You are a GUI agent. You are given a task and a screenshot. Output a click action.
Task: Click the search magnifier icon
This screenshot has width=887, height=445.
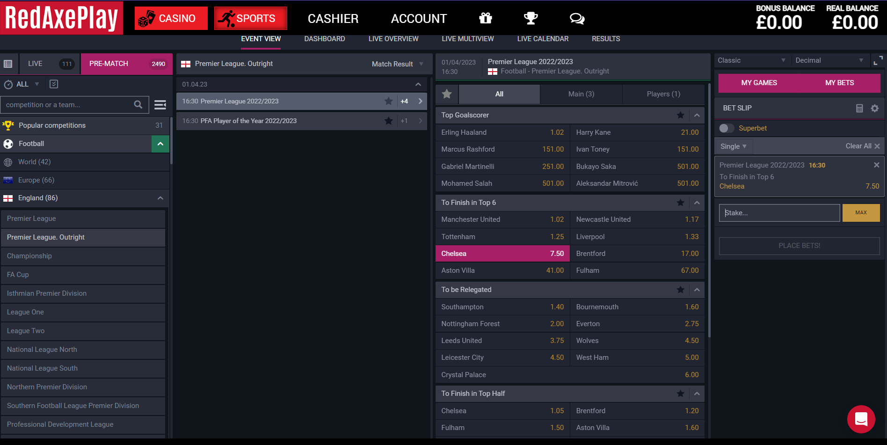pos(138,105)
